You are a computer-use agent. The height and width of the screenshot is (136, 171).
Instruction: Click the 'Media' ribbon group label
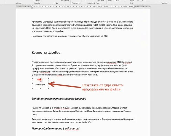(37, 3)
